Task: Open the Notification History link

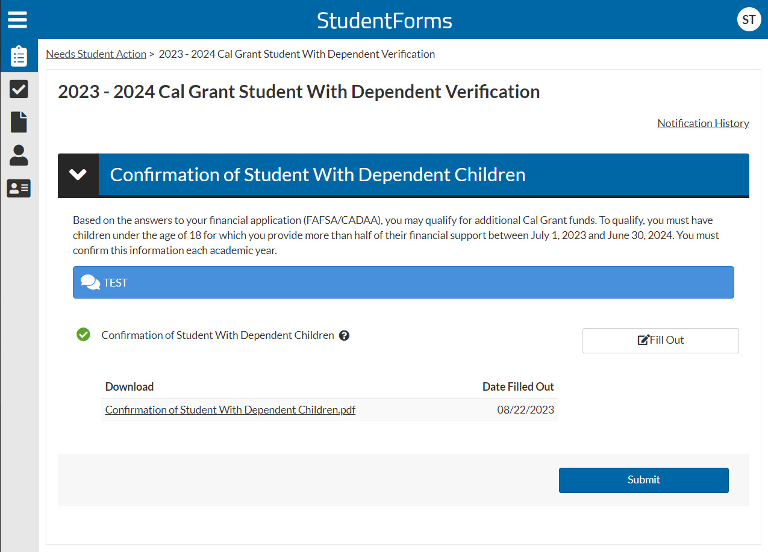Action: coord(703,123)
